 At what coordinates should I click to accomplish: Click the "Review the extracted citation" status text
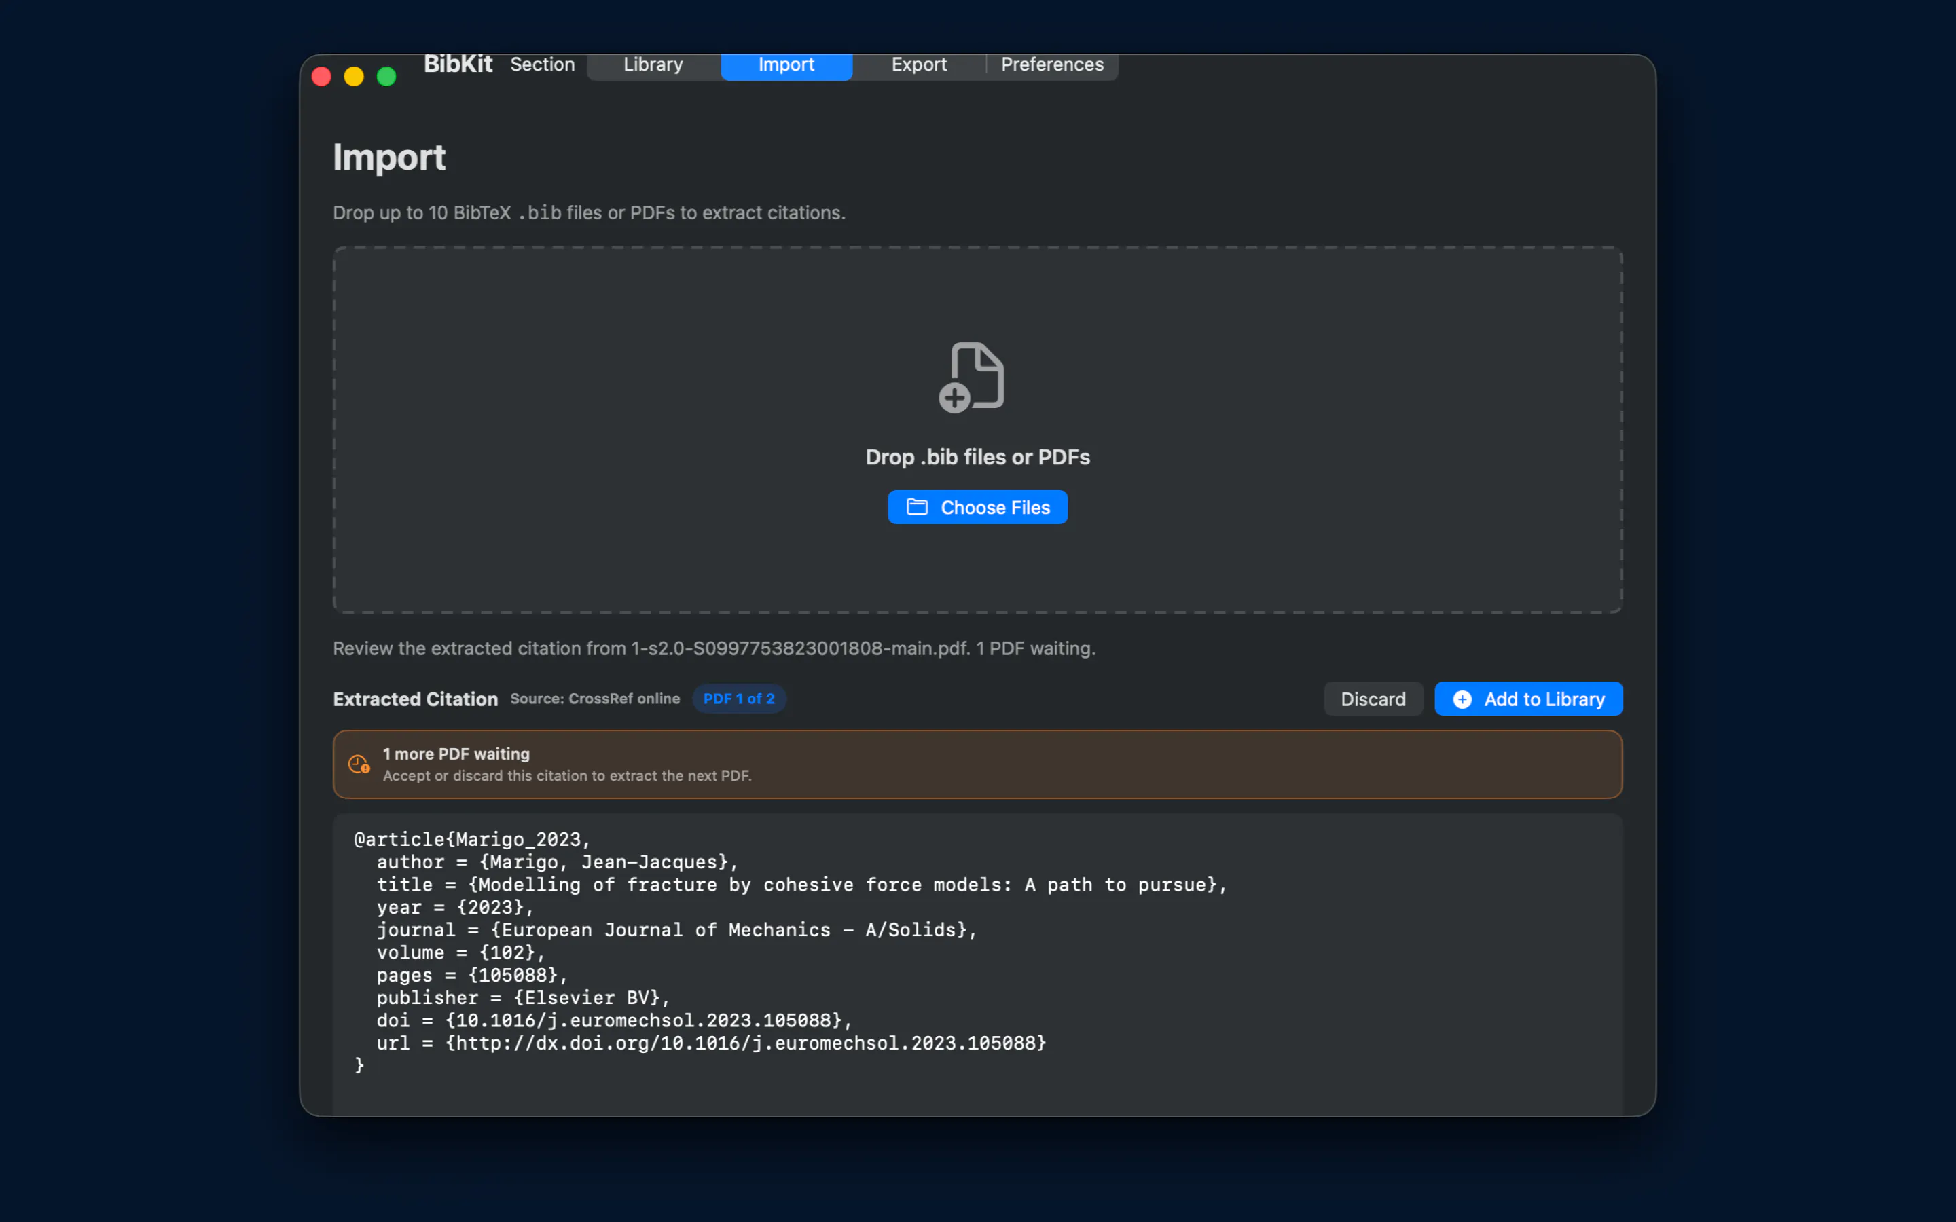tap(714, 649)
